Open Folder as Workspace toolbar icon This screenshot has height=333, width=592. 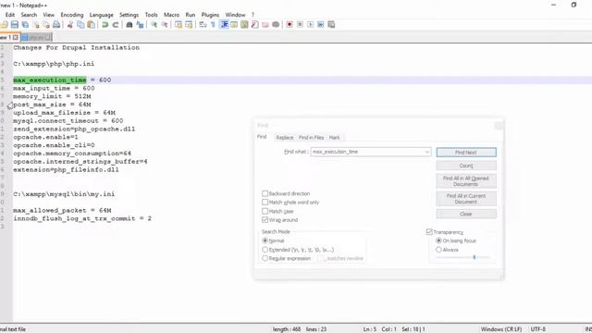click(265, 25)
